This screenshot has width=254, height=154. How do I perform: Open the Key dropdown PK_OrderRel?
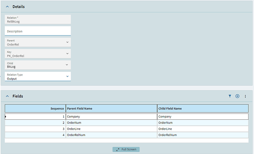click(38, 54)
